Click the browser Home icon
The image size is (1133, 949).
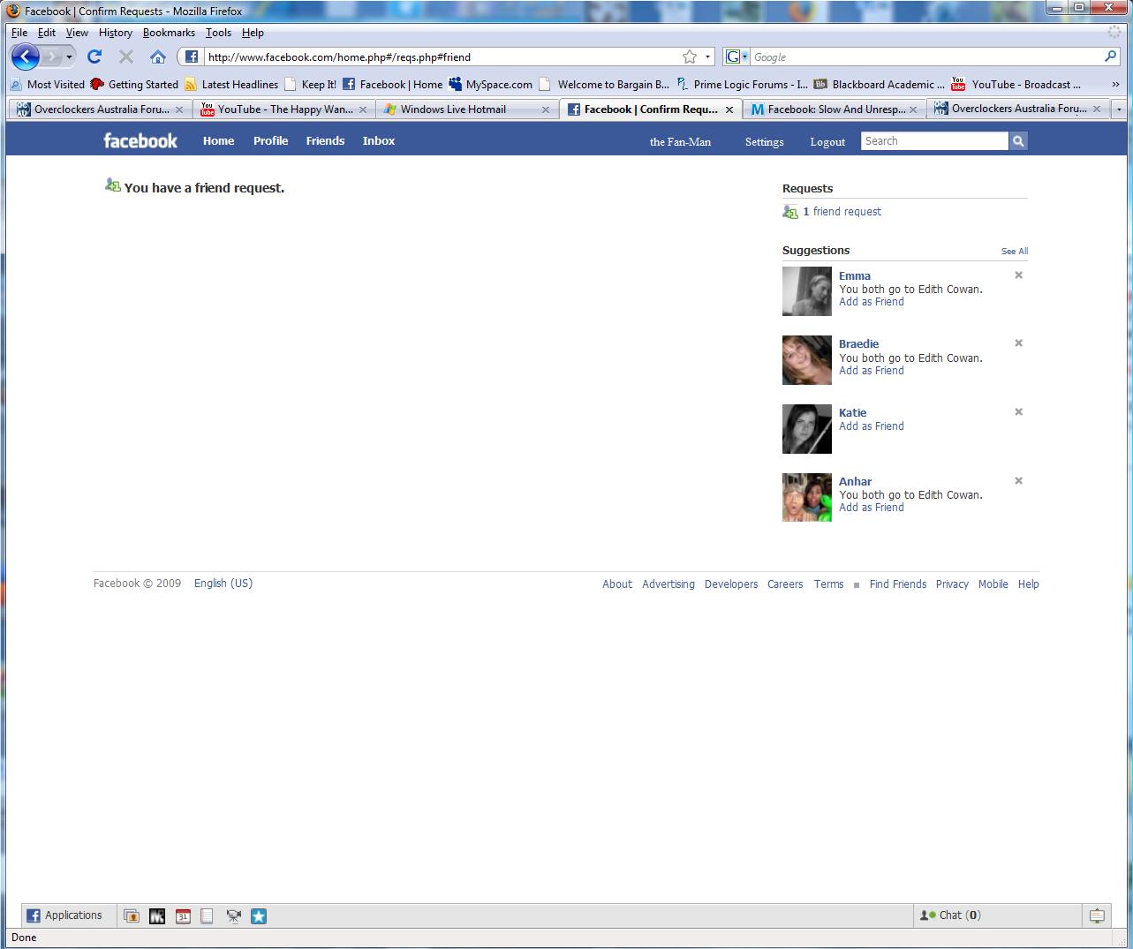coord(158,56)
